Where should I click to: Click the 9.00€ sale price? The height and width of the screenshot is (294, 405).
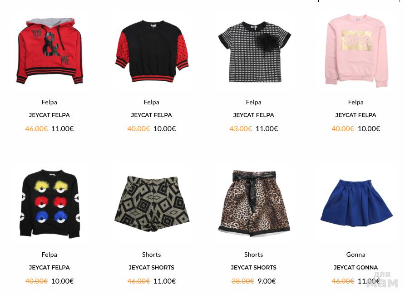click(x=267, y=281)
